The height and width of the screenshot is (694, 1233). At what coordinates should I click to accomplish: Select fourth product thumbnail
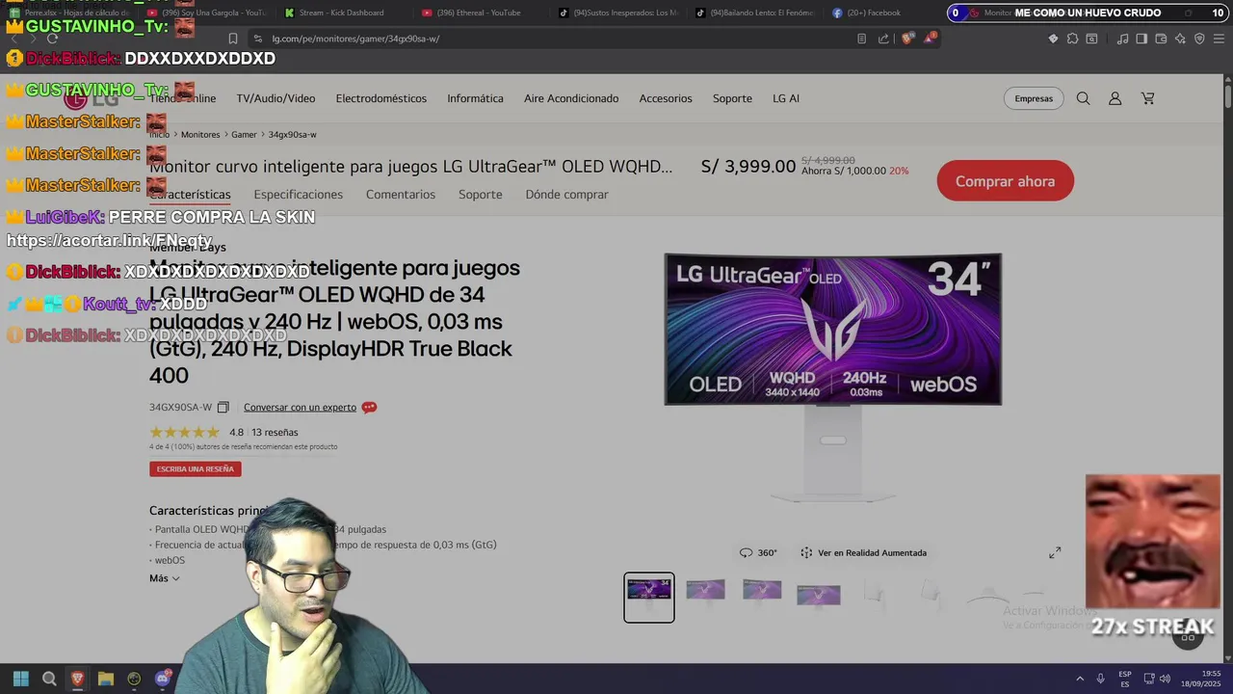(819, 594)
